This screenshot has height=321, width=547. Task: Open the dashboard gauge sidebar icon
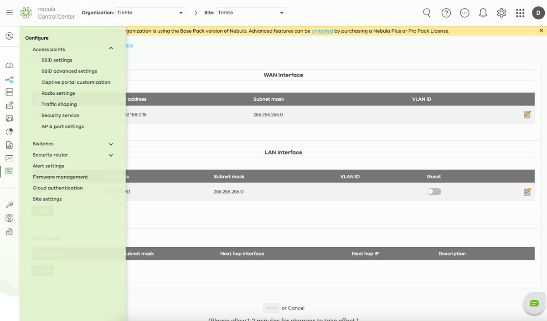tap(9, 66)
